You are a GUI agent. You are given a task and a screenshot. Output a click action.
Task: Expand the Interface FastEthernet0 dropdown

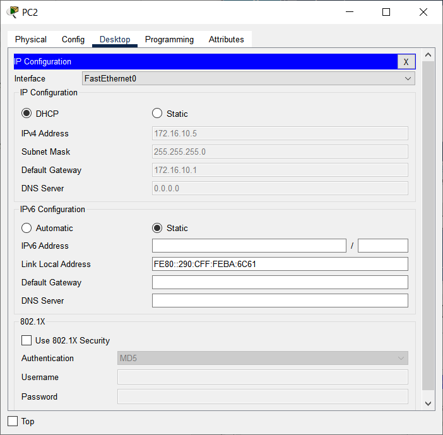click(249, 78)
